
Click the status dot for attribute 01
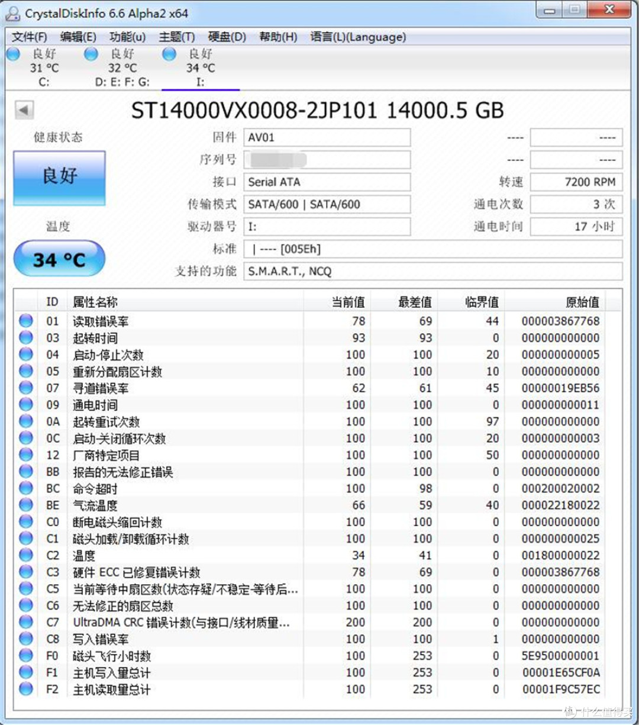26,321
